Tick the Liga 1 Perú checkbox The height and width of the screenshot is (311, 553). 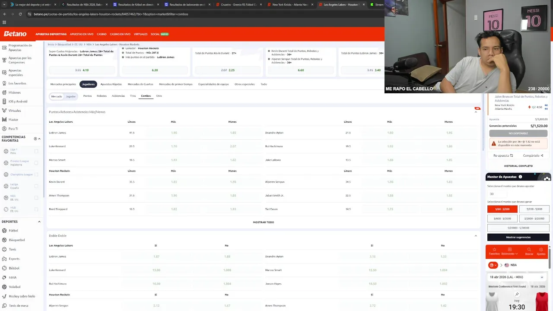coord(36,151)
